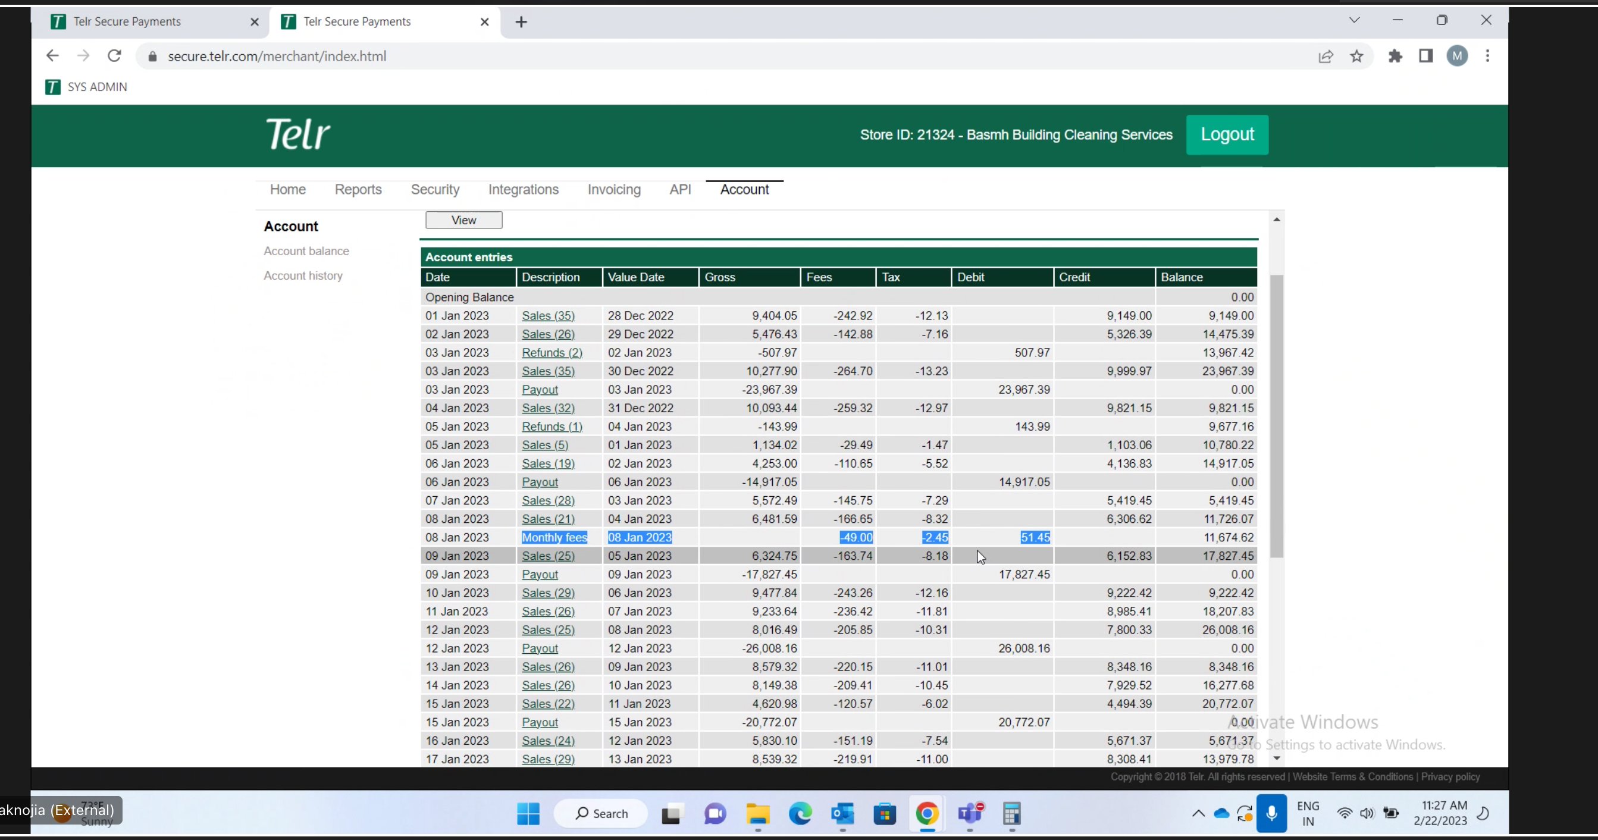Open the SYS ADMIN bookmark
1598x840 pixels.
(86, 87)
